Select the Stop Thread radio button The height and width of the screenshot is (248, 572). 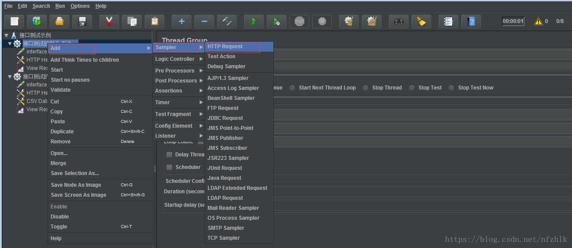click(x=366, y=88)
